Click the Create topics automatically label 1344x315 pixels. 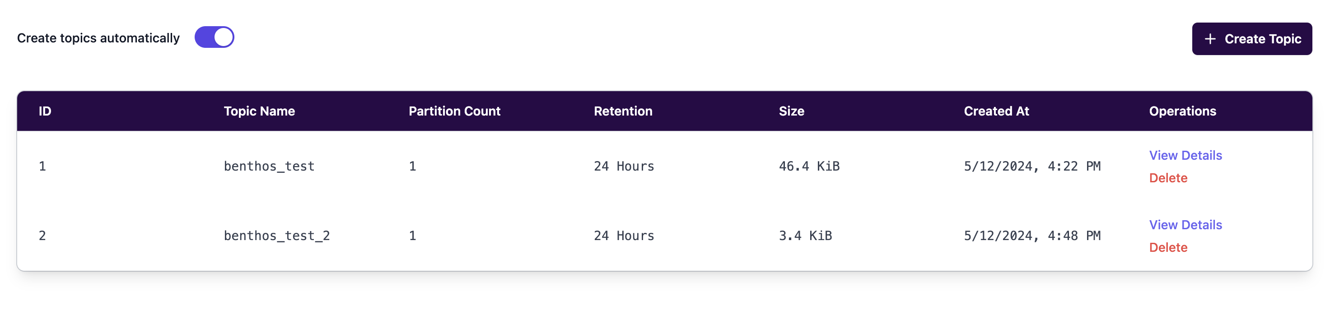point(98,38)
